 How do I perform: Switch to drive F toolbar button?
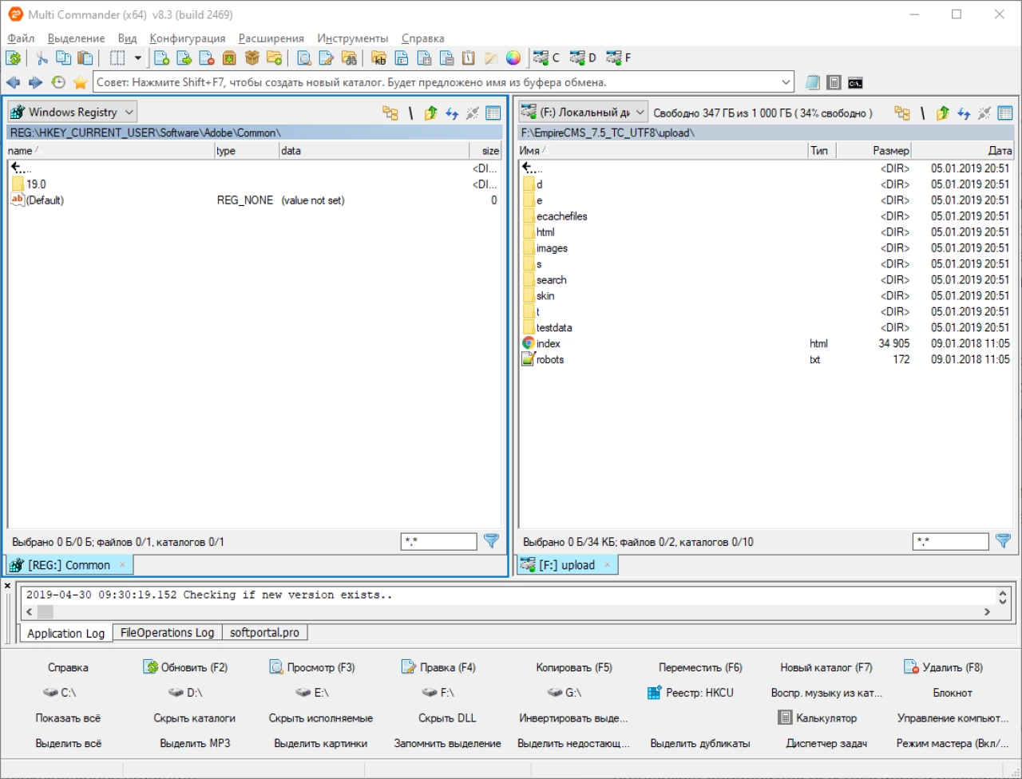pyautogui.click(x=619, y=57)
